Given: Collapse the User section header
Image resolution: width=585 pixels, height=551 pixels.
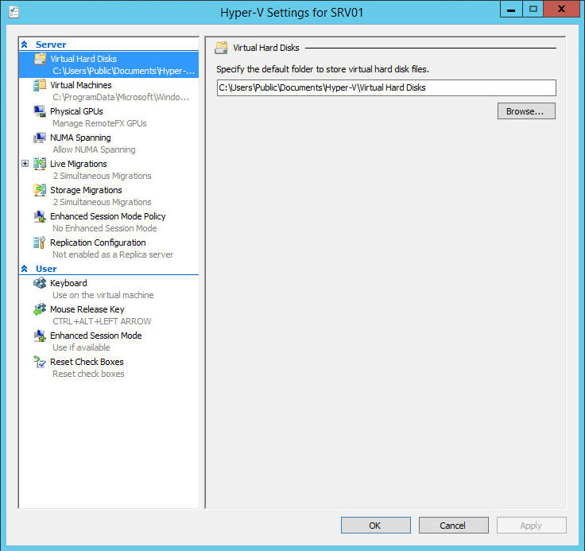Looking at the screenshot, I should [x=25, y=269].
